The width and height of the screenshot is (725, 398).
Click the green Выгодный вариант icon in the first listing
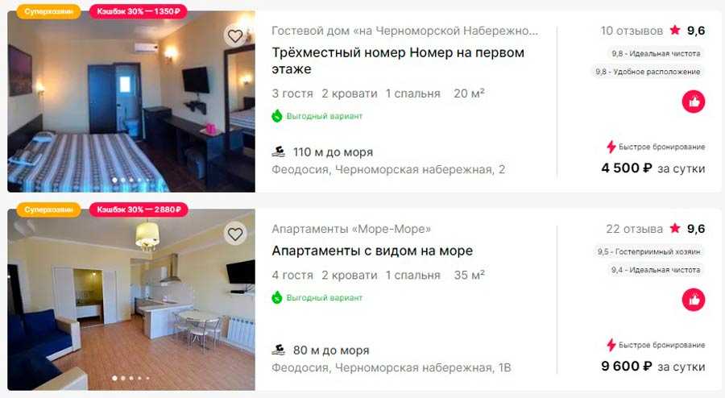click(277, 115)
